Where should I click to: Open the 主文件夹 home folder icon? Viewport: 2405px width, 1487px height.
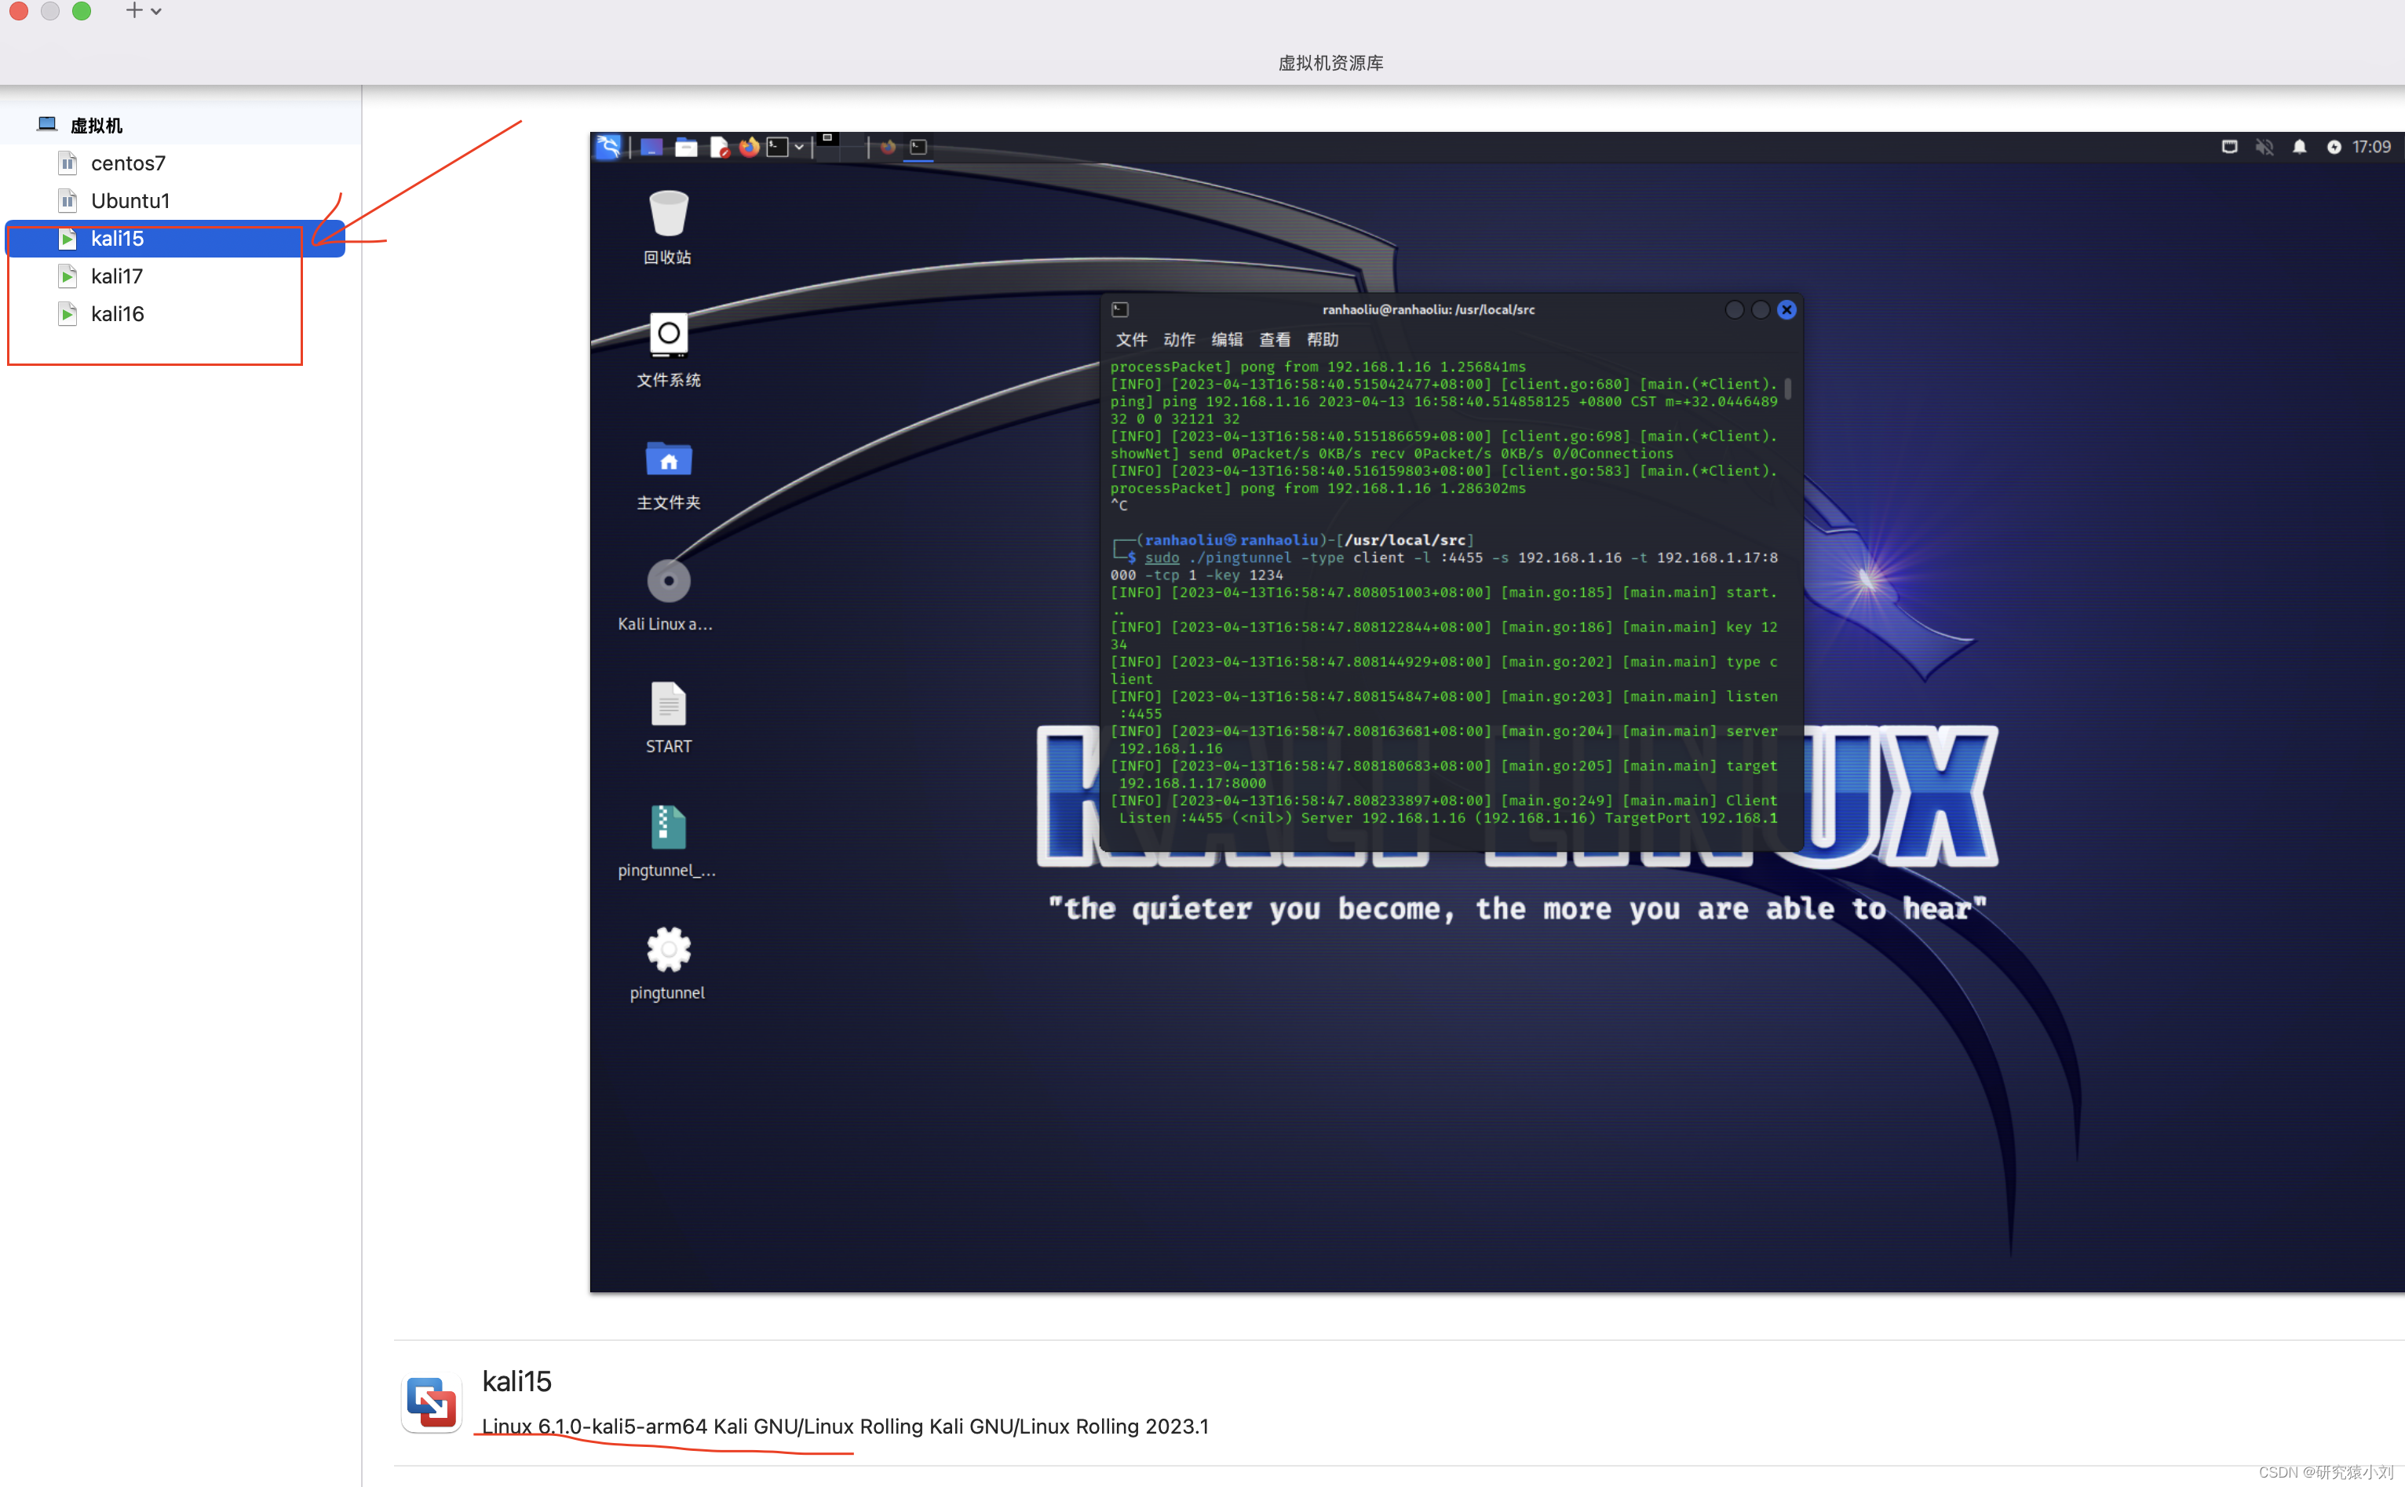point(669,474)
